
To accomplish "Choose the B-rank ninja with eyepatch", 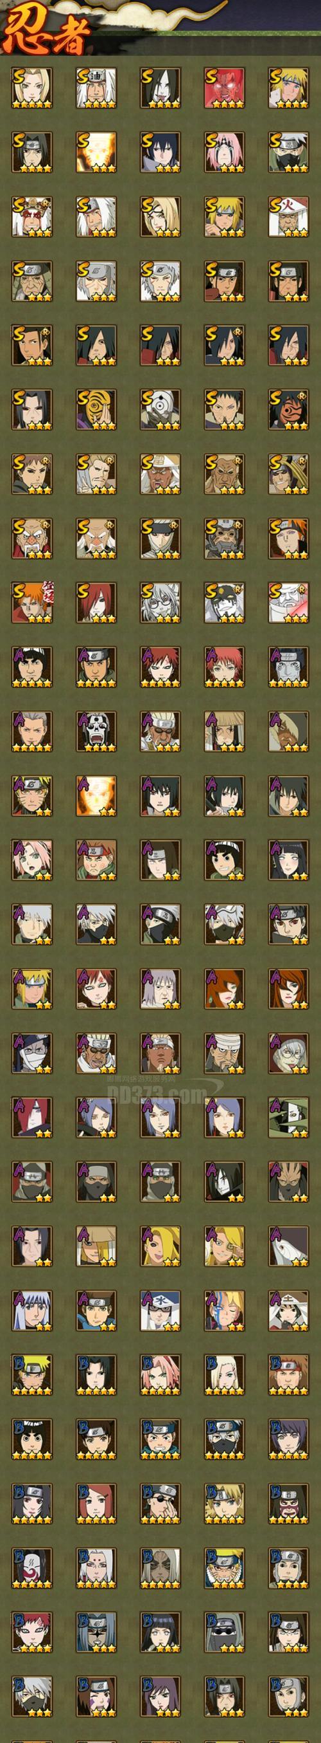I will click(160, 1502).
